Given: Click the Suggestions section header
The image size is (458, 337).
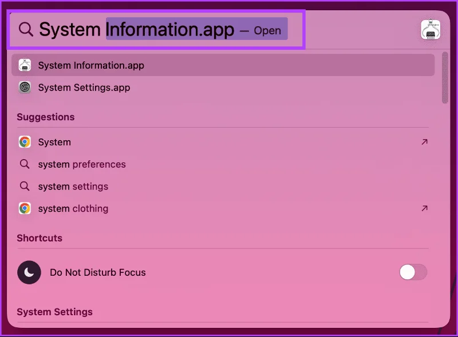Looking at the screenshot, I should coord(46,117).
